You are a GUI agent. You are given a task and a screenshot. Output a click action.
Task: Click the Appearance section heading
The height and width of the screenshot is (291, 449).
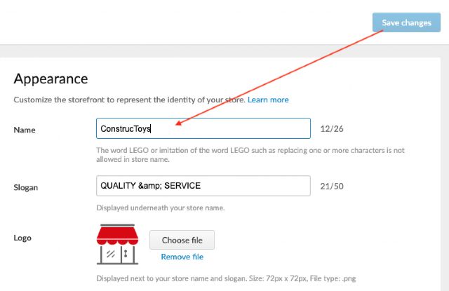pyautogui.click(x=51, y=79)
